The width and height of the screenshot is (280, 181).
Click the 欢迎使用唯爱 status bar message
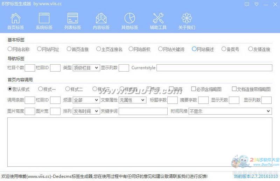104,176
